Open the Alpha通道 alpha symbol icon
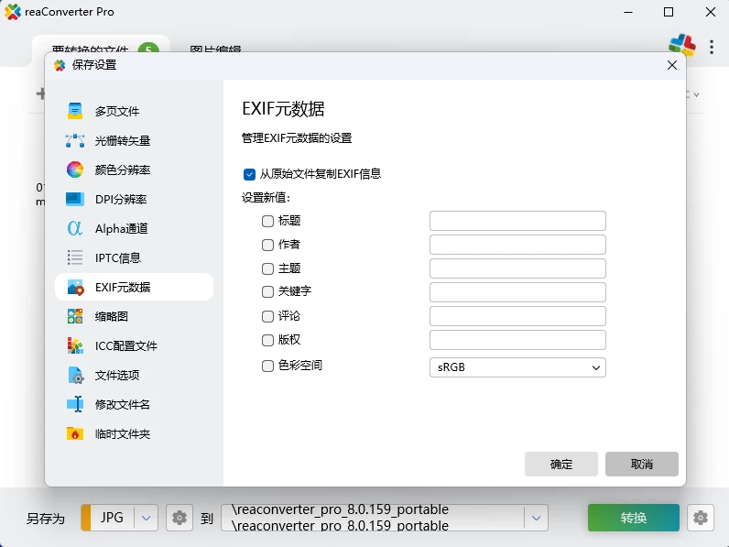 (75, 228)
